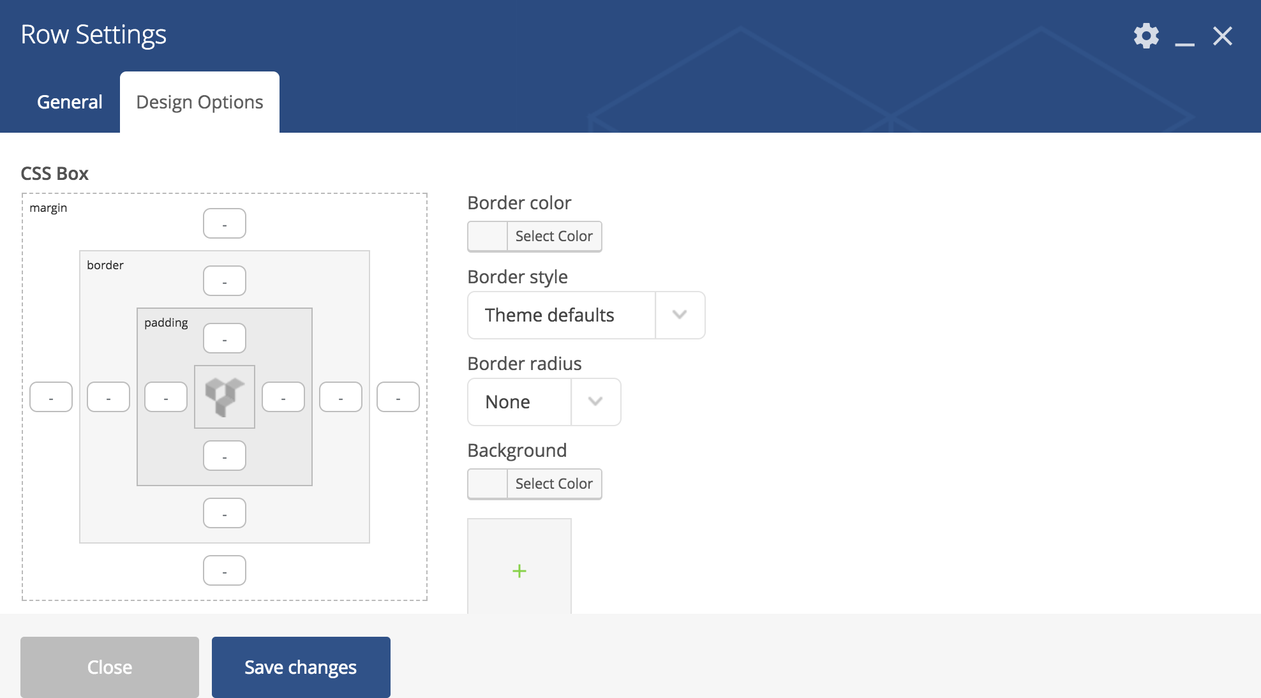The height and width of the screenshot is (698, 1261).
Task: Click green plus to add background image
Action: (x=519, y=570)
